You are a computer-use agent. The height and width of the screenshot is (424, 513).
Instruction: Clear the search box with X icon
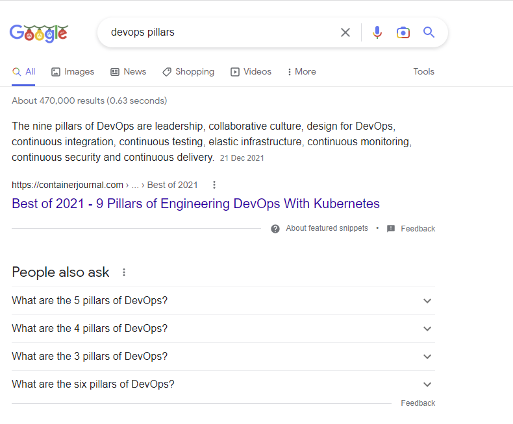pyautogui.click(x=345, y=32)
